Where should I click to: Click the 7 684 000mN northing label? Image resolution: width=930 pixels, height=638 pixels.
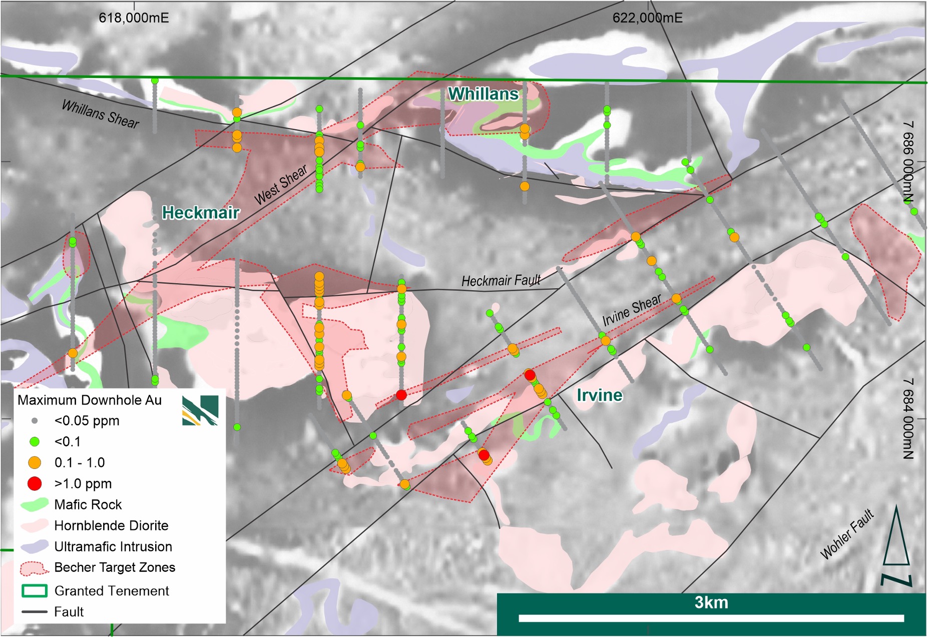point(908,418)
